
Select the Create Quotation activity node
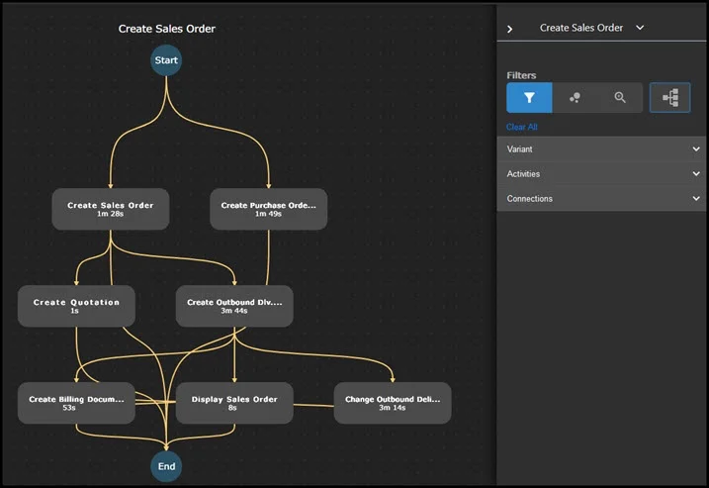click(x=76, y=306)
